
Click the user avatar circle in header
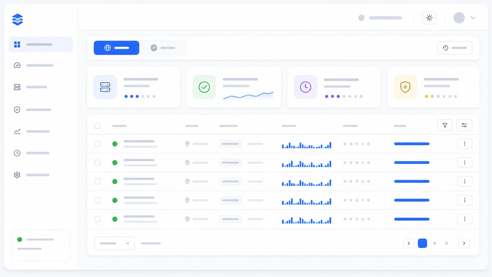(x=459, y=18)
